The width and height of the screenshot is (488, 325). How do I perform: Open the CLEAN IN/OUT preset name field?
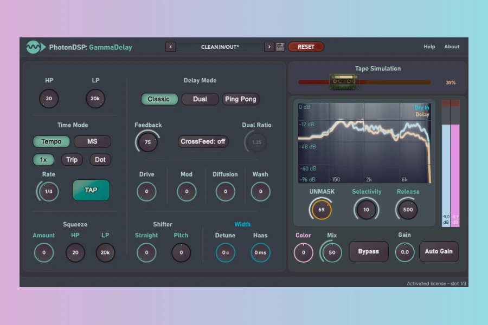(220, 47)
